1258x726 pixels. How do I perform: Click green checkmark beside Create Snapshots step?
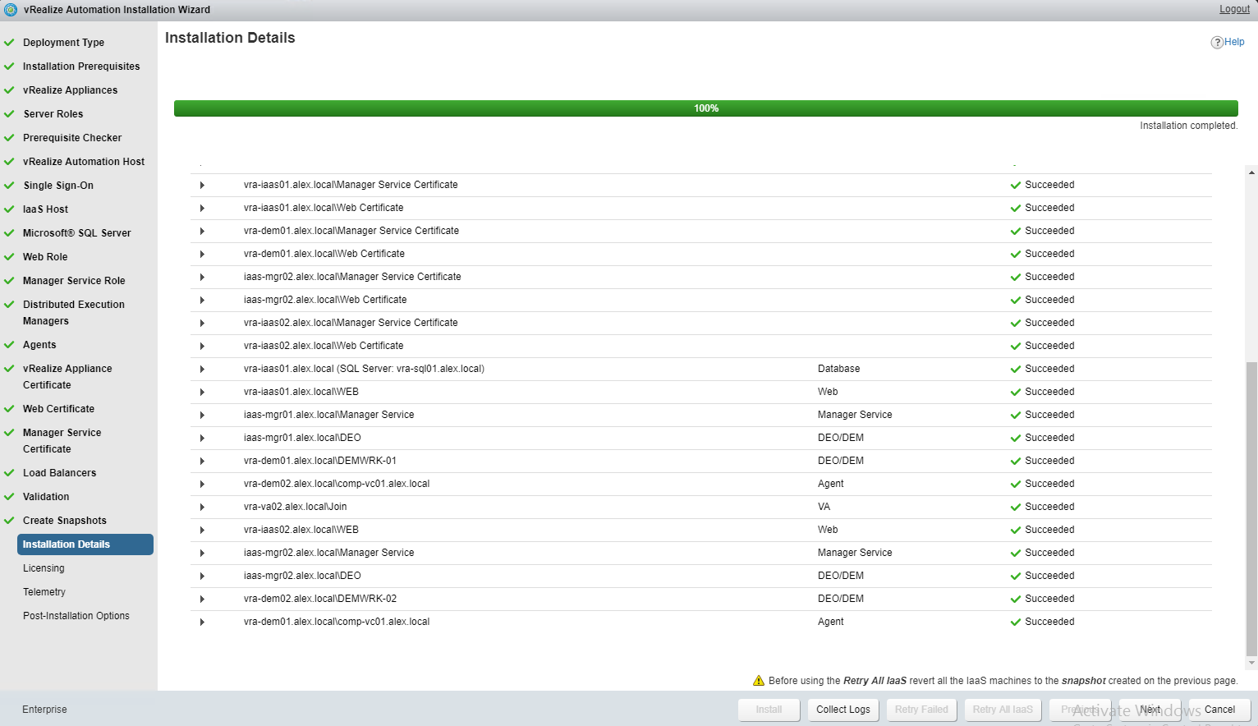(x=9, y=521)
